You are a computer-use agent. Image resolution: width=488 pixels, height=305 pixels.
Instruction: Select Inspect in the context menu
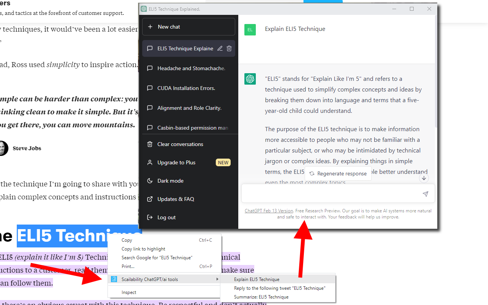165,292
